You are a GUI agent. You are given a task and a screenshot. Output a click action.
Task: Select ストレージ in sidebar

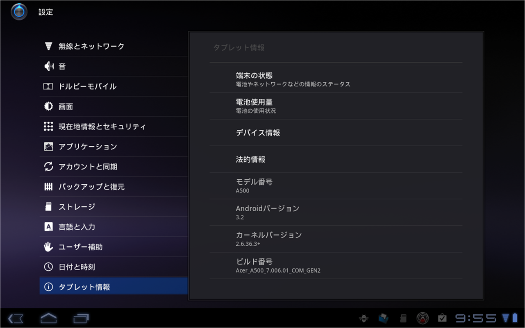[114, 207]
